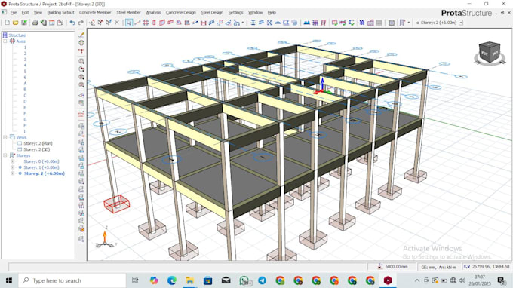Select the pink shearwall tool icon

[x=162, y=23]
